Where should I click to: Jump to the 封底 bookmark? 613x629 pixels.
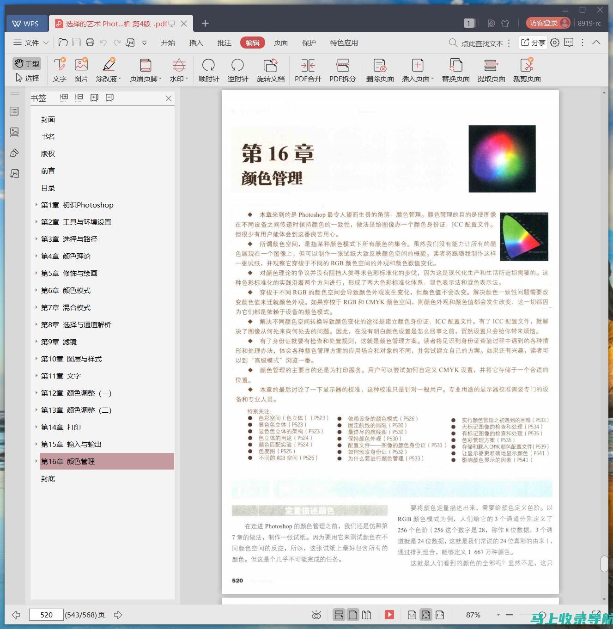(x=48, y=478)
